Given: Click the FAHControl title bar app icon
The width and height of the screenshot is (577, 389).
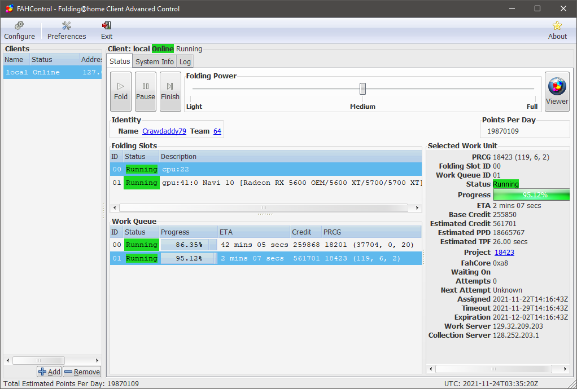Looking at the screenshot, I should click(10, 8).
